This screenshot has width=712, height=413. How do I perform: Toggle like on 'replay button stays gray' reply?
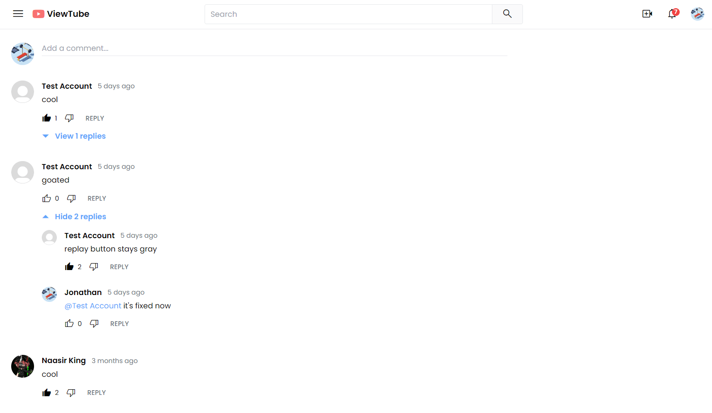tap(69, 267)
